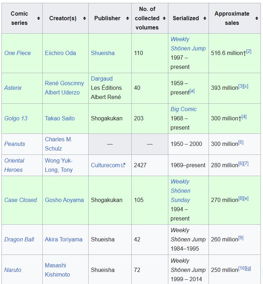Open René Goscinny's page
The image size is (263, 284).
64,83
